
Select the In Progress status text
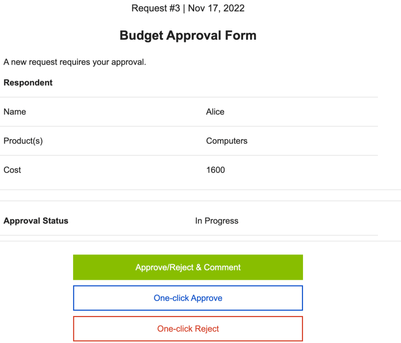(x=217, y=220)
